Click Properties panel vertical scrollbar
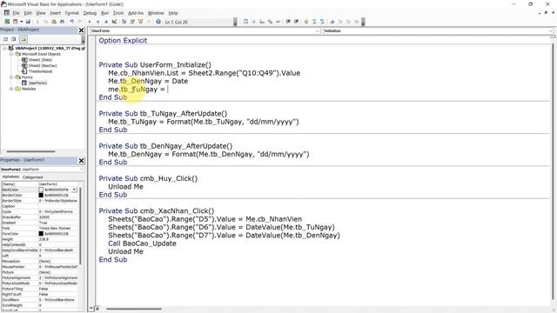This screenshot has width=557, height=313. (80, 226)
